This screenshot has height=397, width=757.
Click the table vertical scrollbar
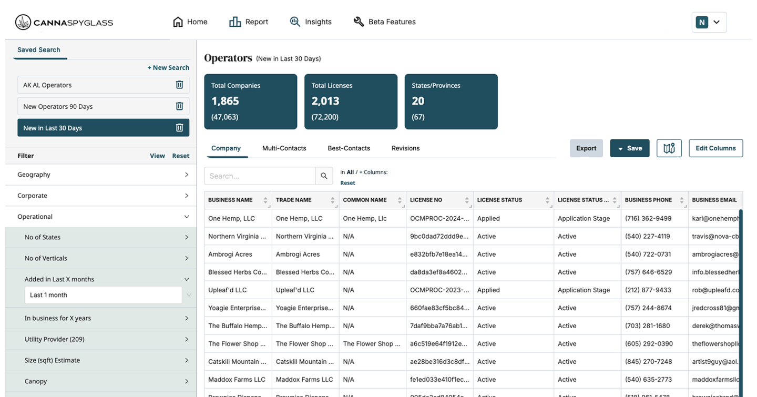pos(741,302)
